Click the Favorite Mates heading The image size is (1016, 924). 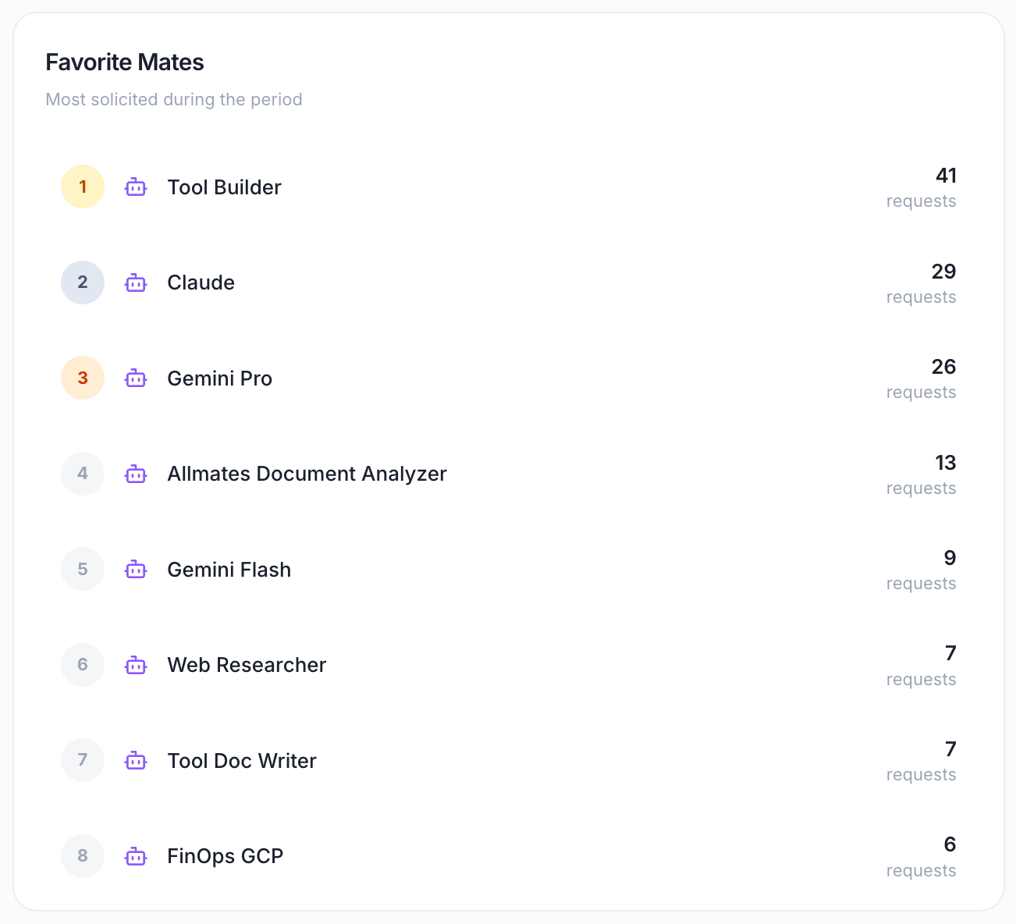click(125, 62)
